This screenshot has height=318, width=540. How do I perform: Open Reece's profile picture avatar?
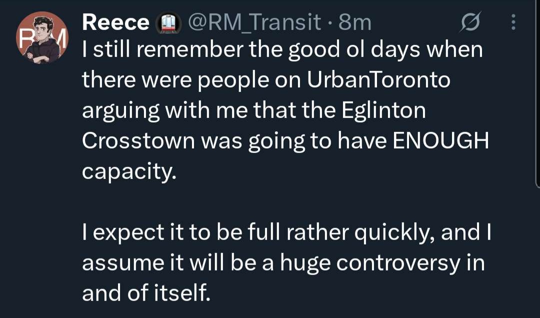pyautogui.click(x=42, y=37)
